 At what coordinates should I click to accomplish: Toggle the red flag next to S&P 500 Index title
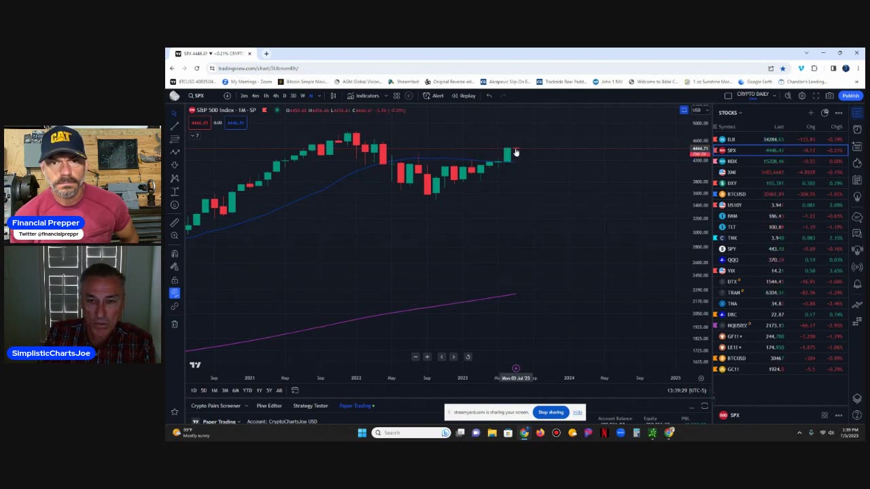pos(264,110)
